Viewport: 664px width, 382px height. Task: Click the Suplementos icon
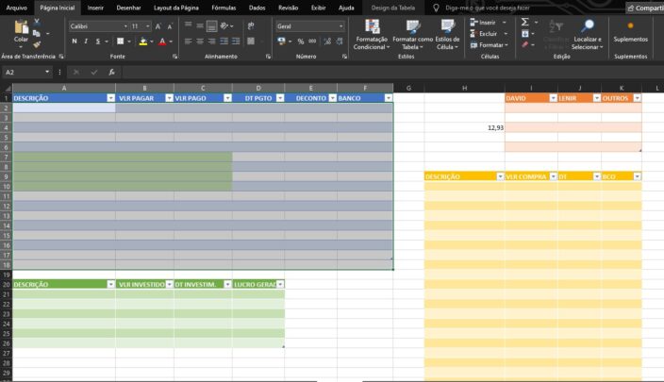630,30
